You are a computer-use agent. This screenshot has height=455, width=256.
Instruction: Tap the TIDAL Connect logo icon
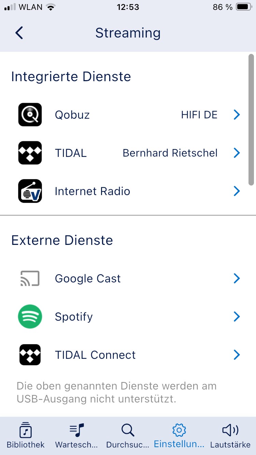click(30, 355)
